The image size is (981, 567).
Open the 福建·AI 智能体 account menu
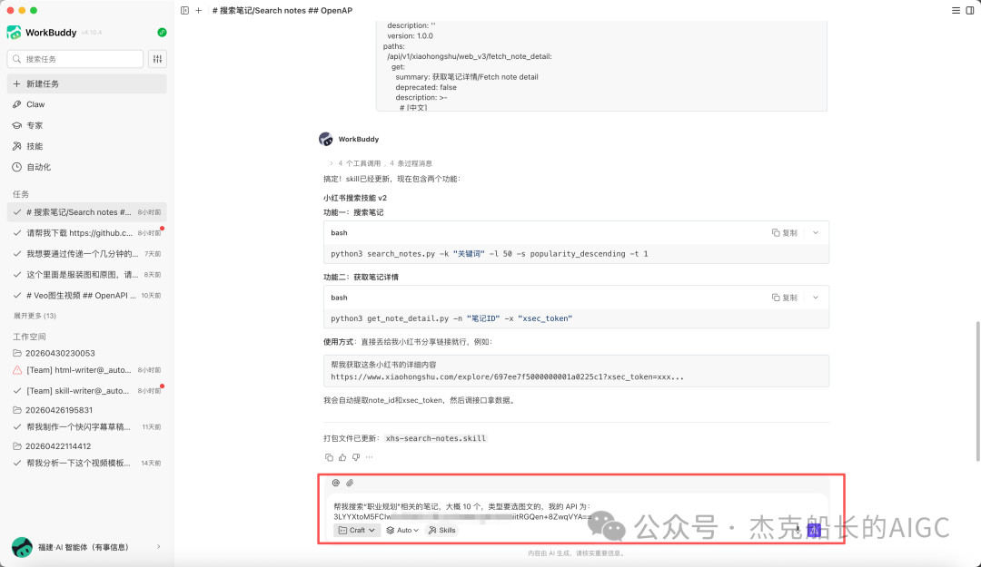point(87,547)
